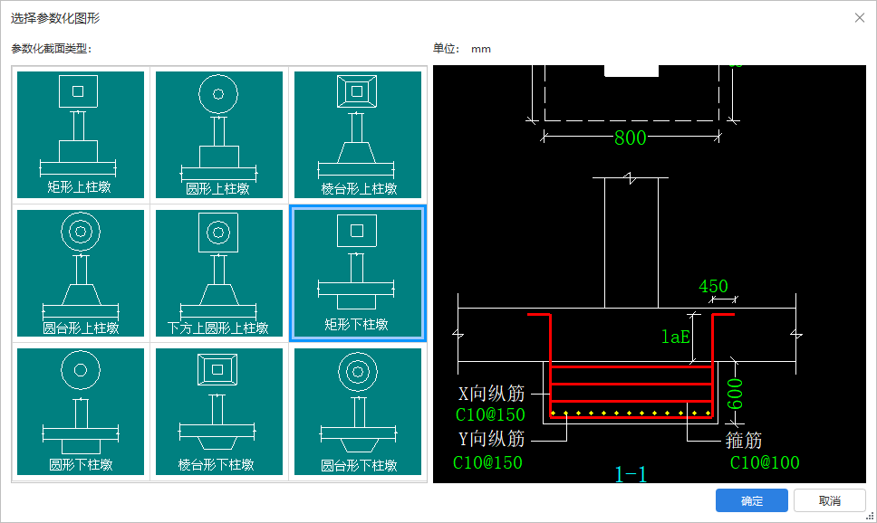Grab the dialog resize grip corner
Screen dimensions: 877x523
[871, 517]
